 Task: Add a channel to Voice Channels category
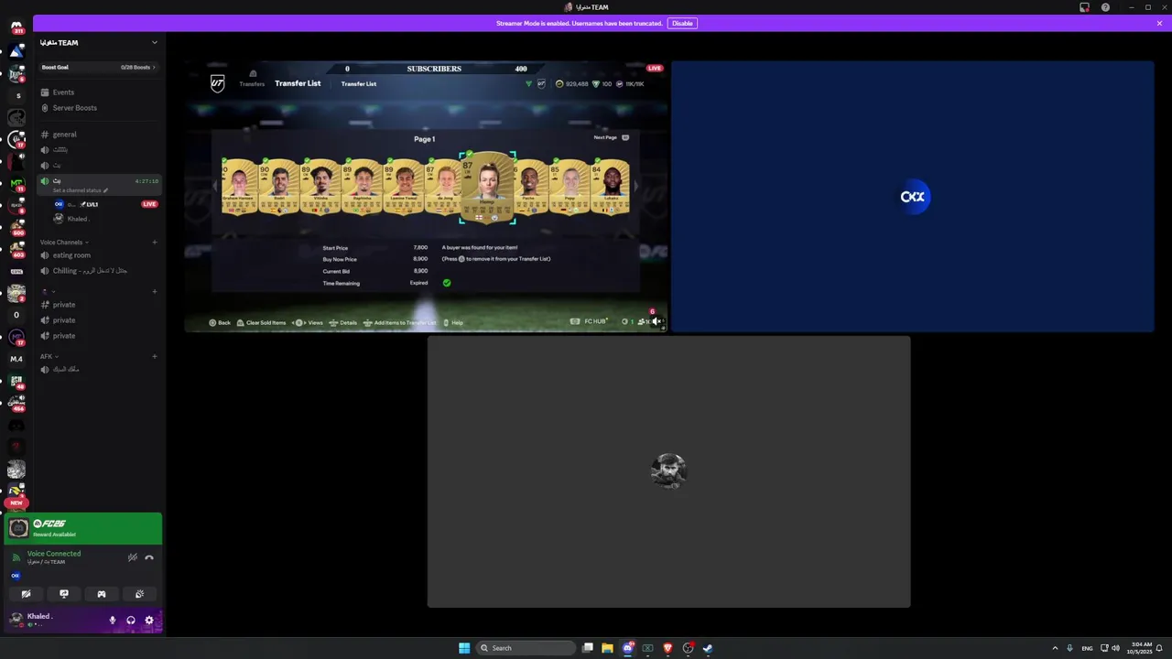pos(155,243)
